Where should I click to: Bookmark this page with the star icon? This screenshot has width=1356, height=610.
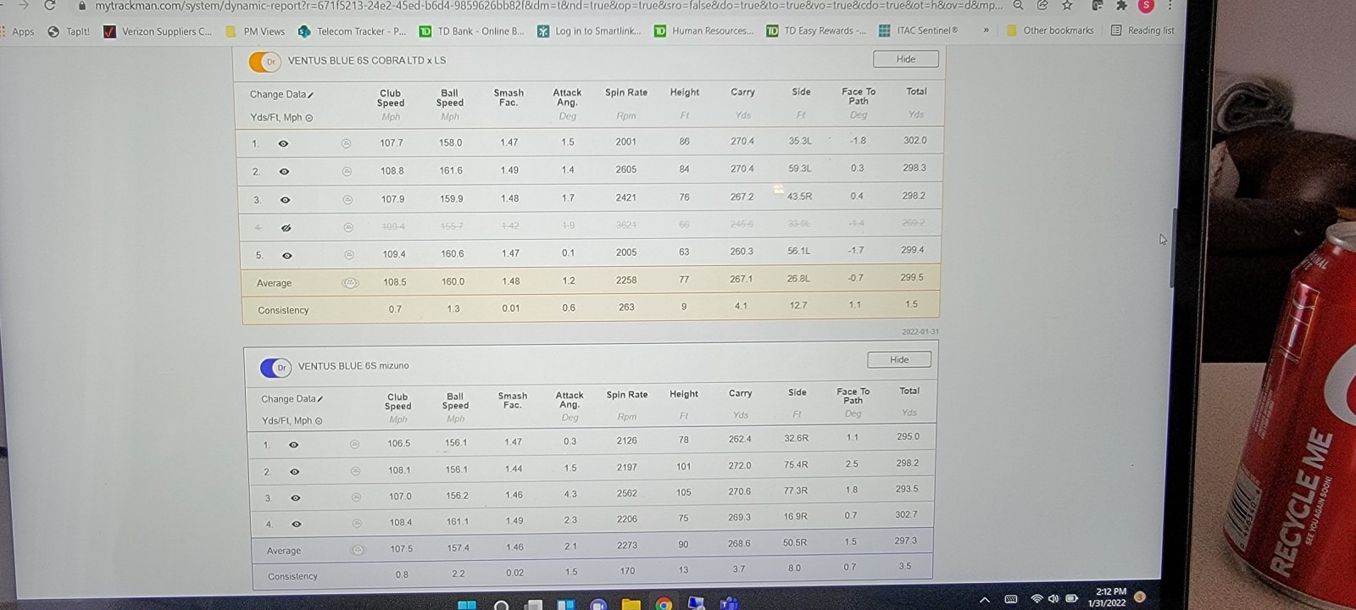(x=1067, y=5)
